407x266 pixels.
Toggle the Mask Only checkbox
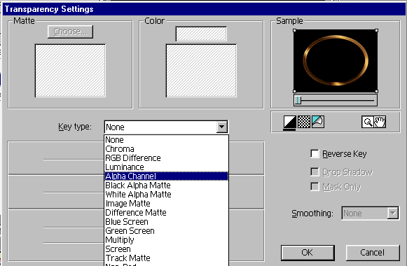(x=315, y=186)
